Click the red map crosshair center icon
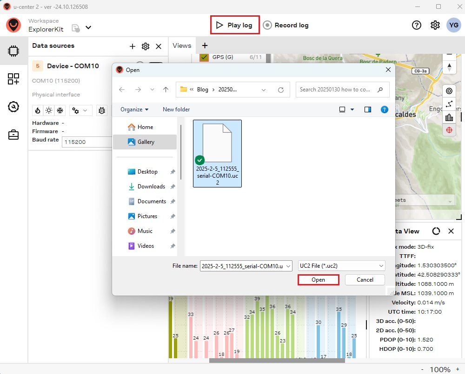465x374 pixels. [449, 130]
